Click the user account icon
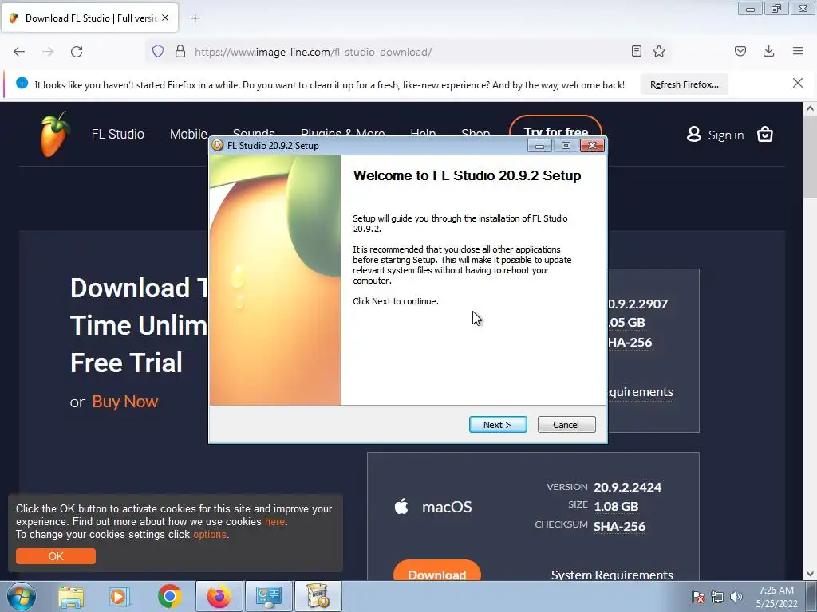 pyautogui.click(x=694, y=134)
